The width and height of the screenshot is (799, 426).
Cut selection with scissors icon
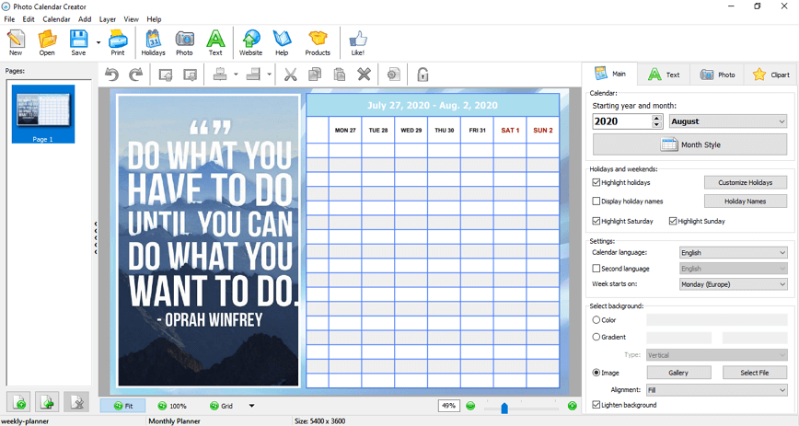tap(291, 75)
